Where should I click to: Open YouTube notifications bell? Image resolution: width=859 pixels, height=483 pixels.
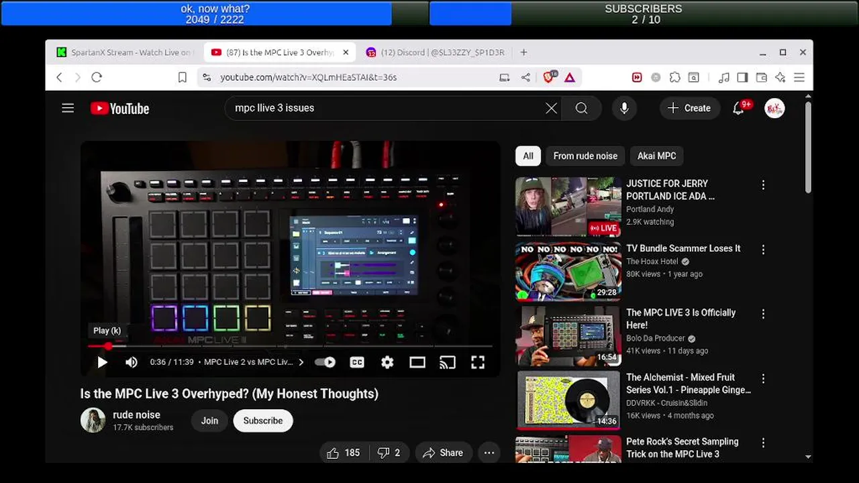click(738, 108)
